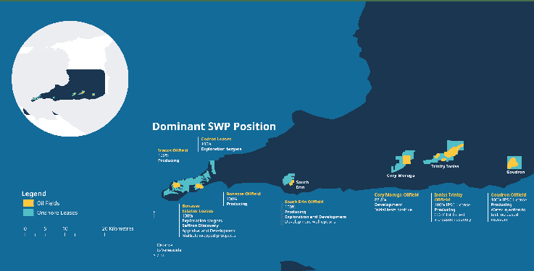Select the Cory Moruga lease area shape

pyautogui.click(x=404, y=161)
